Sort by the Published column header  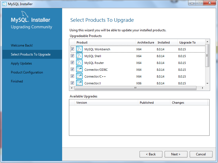pos(147,103)
